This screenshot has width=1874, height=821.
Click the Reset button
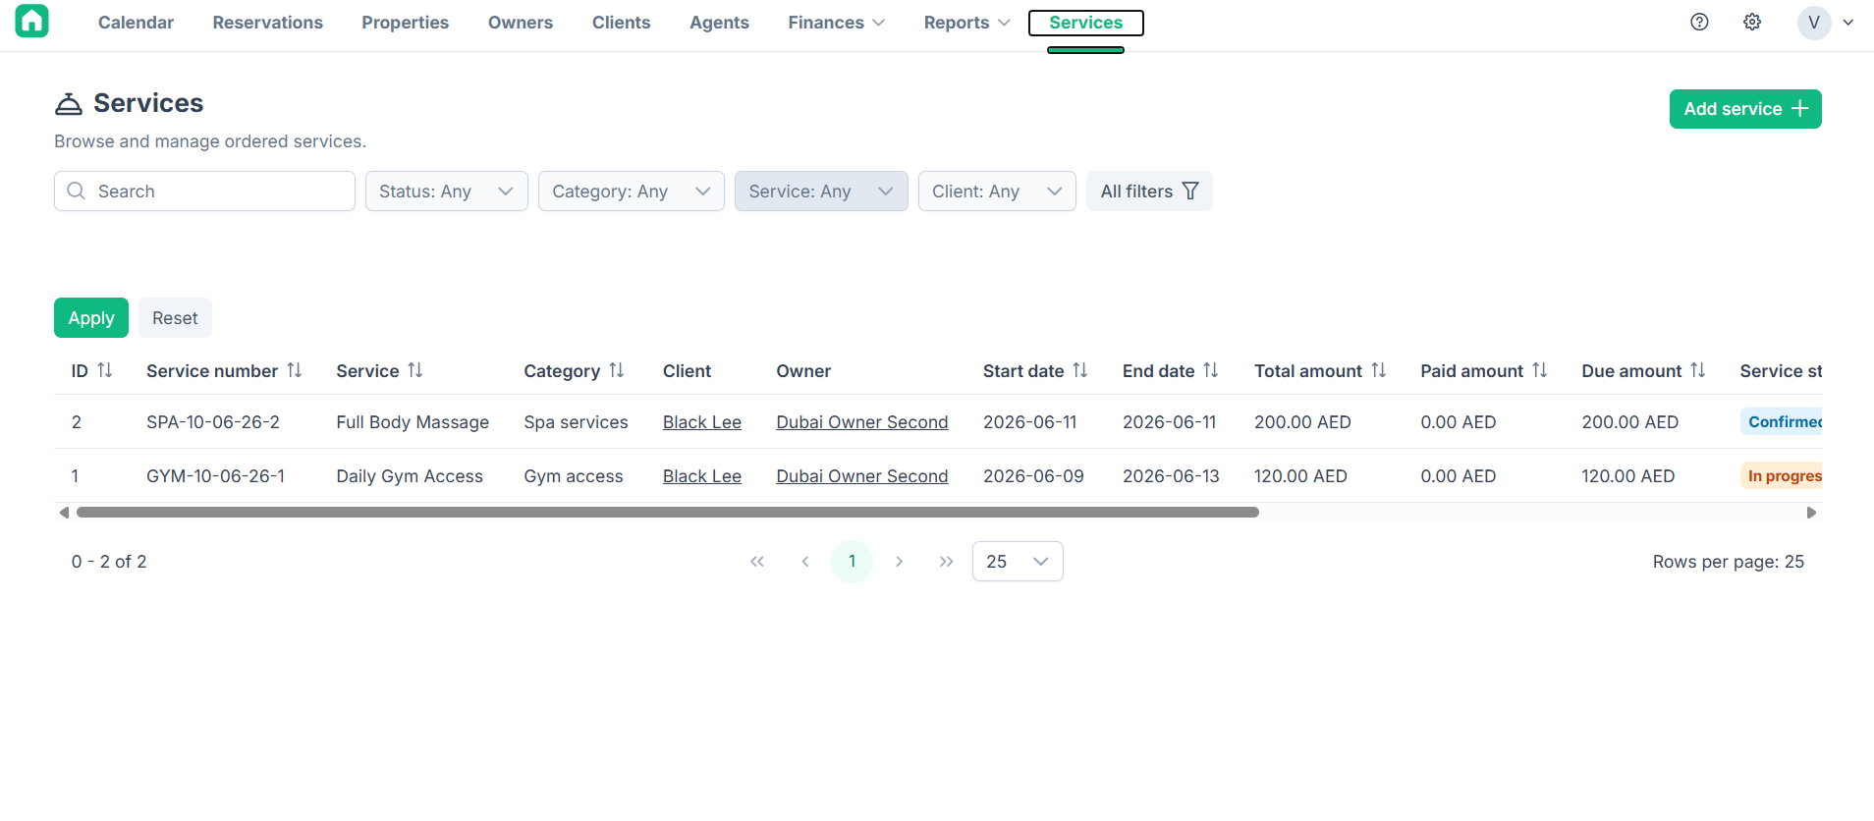click(175, 318)
